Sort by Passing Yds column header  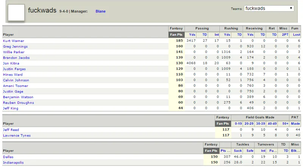192,35
